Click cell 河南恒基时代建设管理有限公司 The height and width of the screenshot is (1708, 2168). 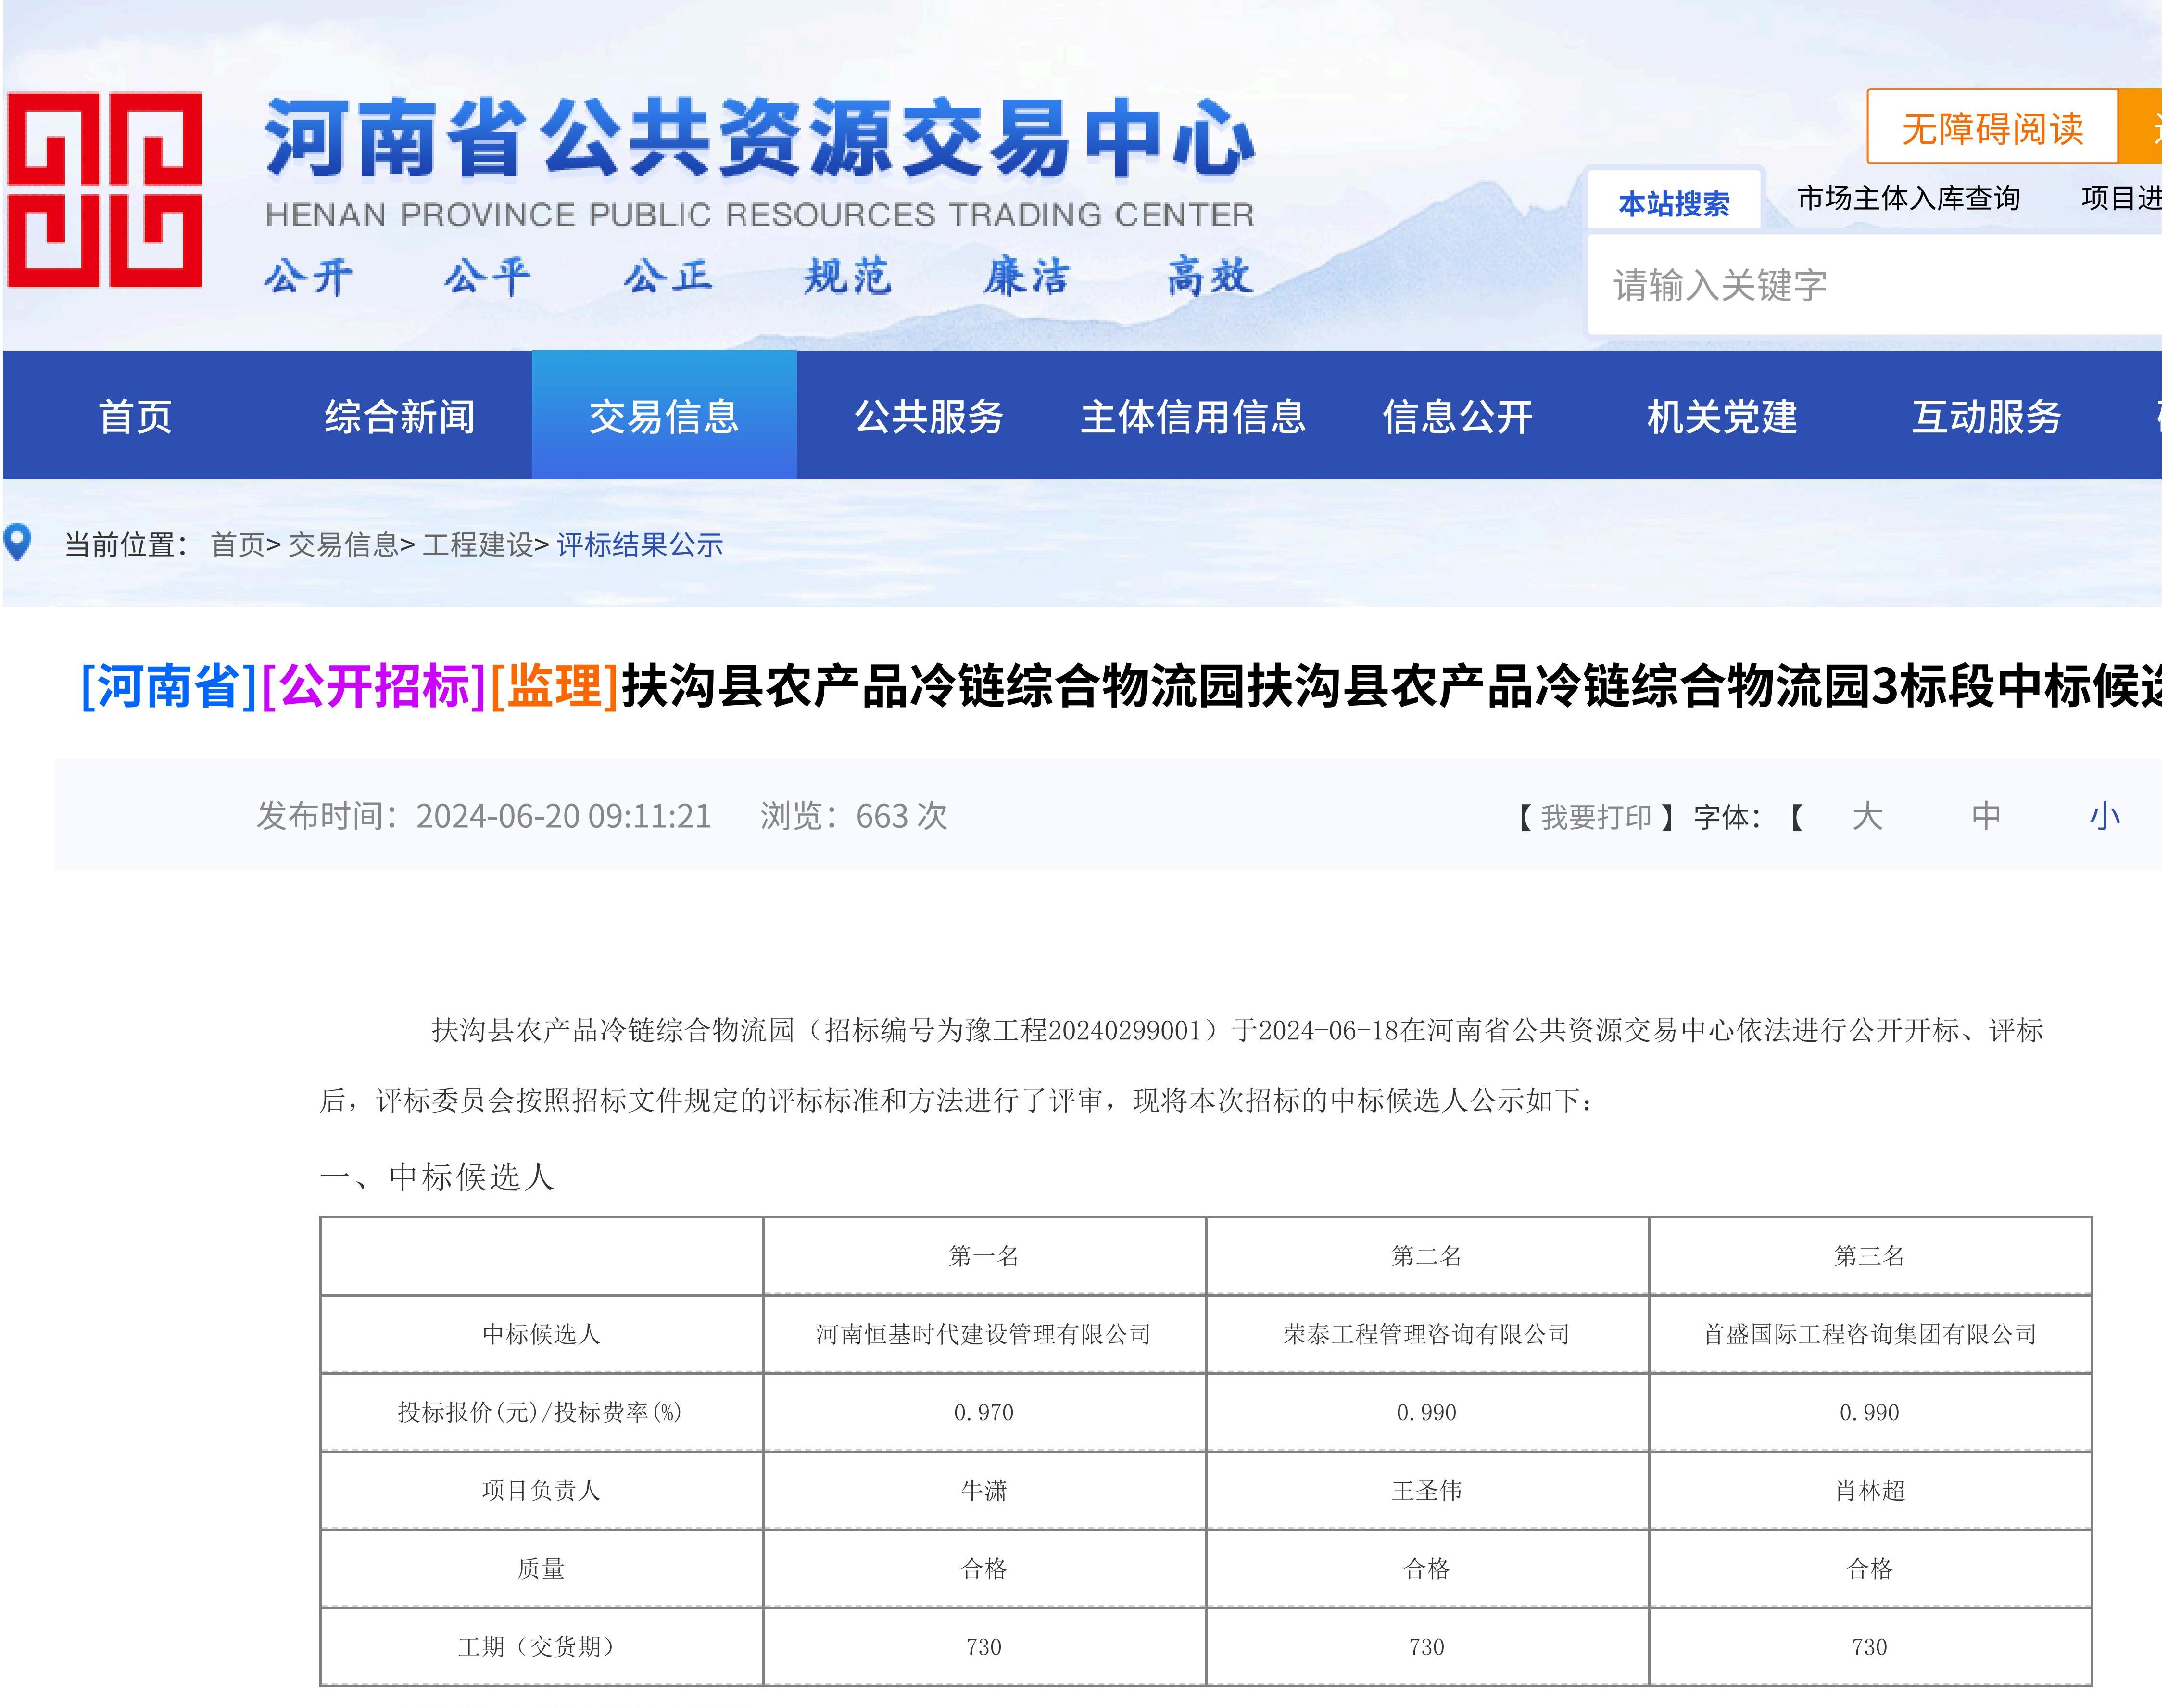click(x=984, y=1334)
